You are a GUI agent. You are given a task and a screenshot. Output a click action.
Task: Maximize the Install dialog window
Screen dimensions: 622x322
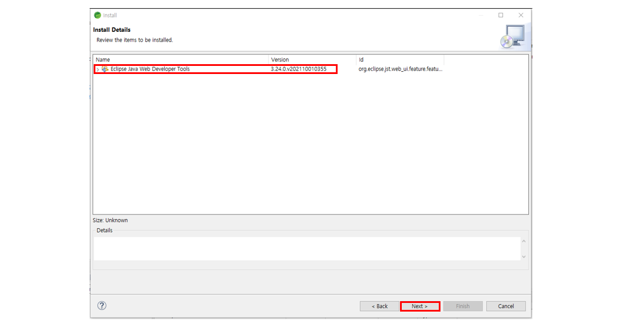pyautogui.click(x=501, y=15)
